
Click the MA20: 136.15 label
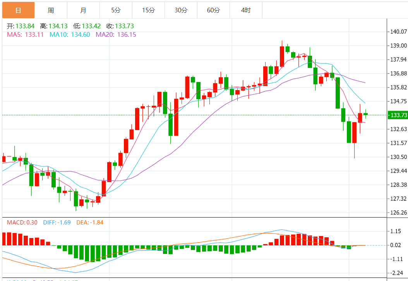point(116,34)
